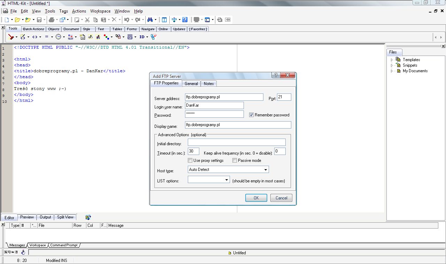Click the blue Help question mark icon
Viewport: 446px width, 264px height.
point(185,20)
